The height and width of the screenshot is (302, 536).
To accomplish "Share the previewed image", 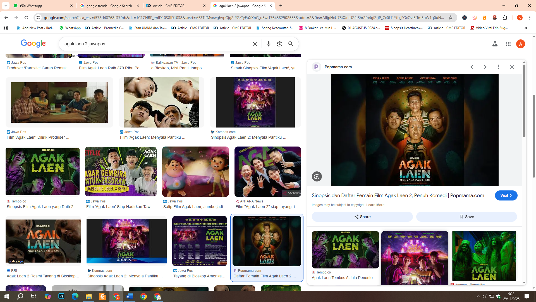I will point(362,217).
